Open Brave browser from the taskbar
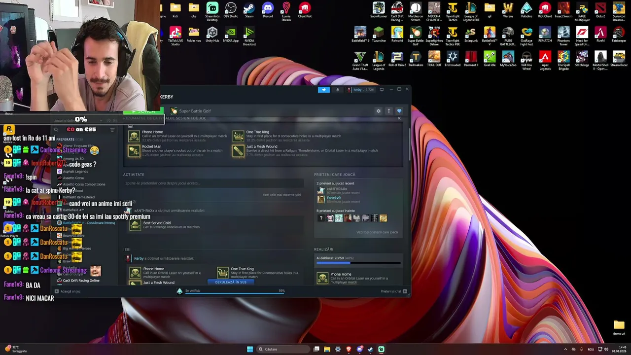The width and height of the screenshot is (631, 355). click(x=349, y=349)
